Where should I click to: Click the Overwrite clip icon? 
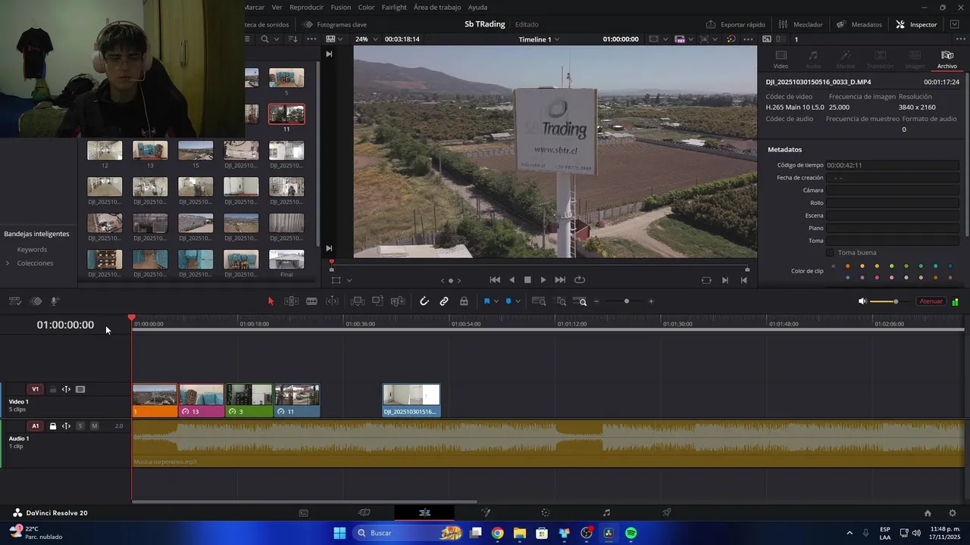click(x=377, y=301)
